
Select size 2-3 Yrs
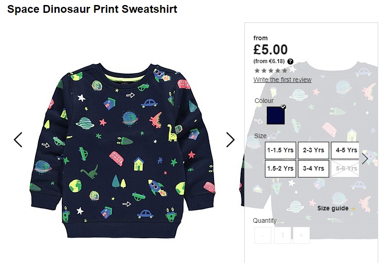314,150
